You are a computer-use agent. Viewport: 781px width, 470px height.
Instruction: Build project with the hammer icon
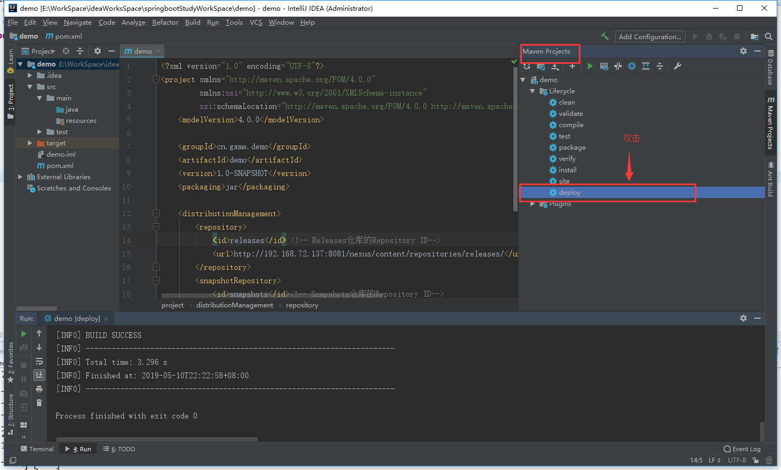tap(605, 36)
